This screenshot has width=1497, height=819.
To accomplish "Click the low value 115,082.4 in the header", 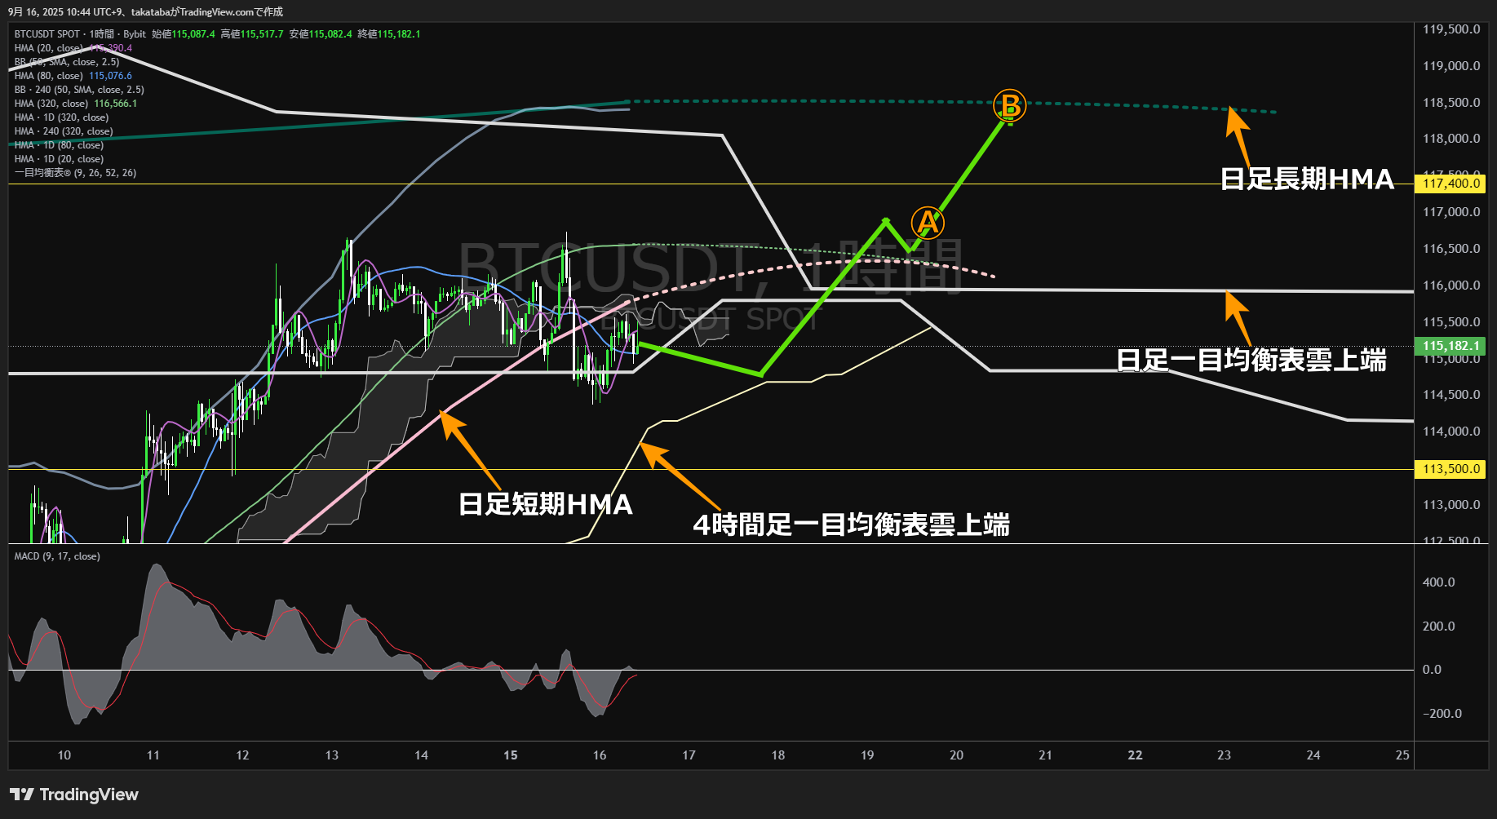I will (x=330, y=34).
